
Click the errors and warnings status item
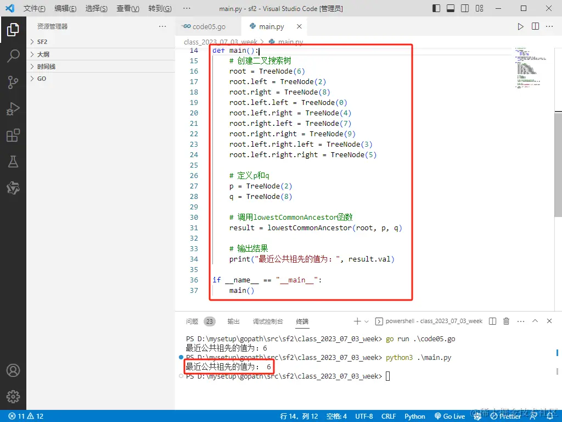click(x=26, y=417)
